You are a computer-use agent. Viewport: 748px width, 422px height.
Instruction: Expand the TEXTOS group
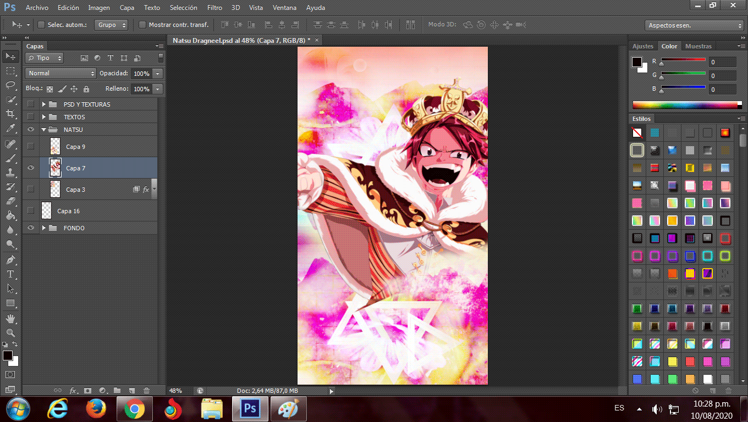[44, 117]
